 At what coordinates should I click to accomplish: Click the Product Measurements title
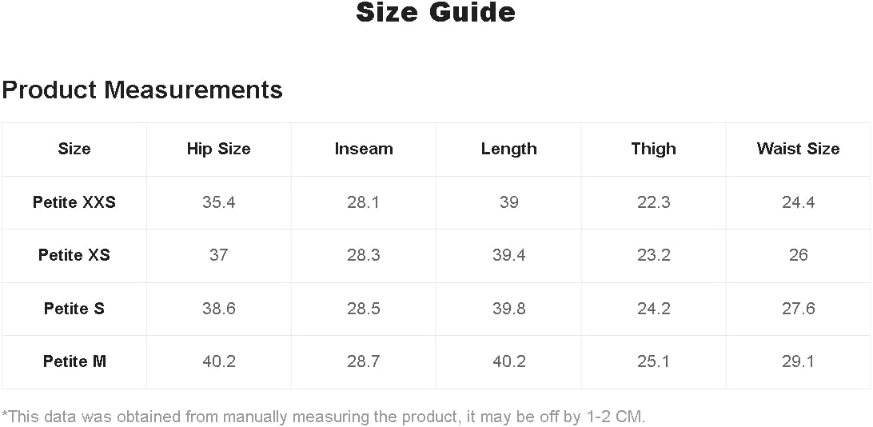point(142,90)
